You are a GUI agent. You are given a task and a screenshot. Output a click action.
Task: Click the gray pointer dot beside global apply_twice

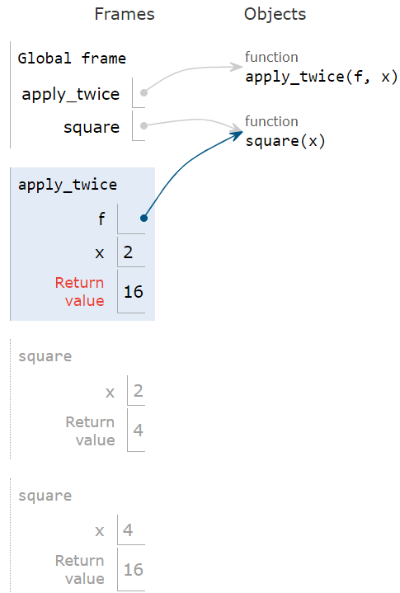pos(144,92)
